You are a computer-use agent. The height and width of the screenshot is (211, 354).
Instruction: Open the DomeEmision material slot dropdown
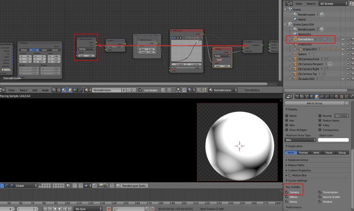click(223, 90)
